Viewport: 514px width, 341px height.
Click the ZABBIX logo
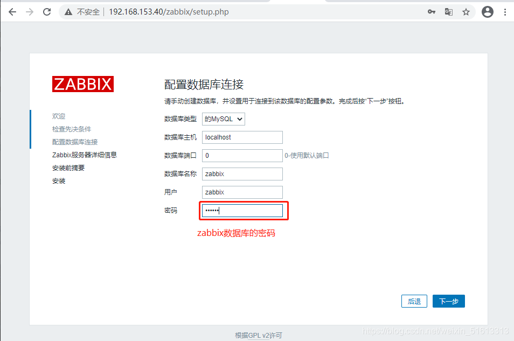pos(83,84)
